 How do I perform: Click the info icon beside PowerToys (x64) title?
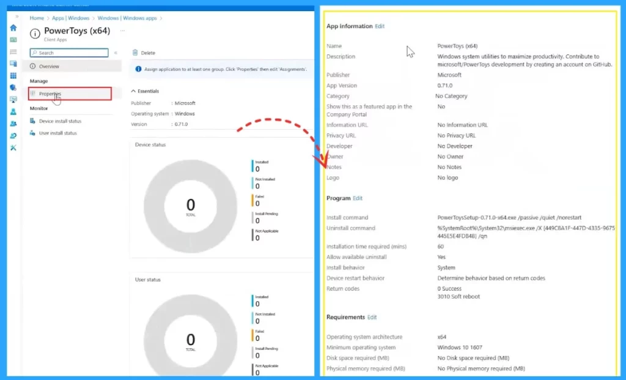click(x=35, y=34)
